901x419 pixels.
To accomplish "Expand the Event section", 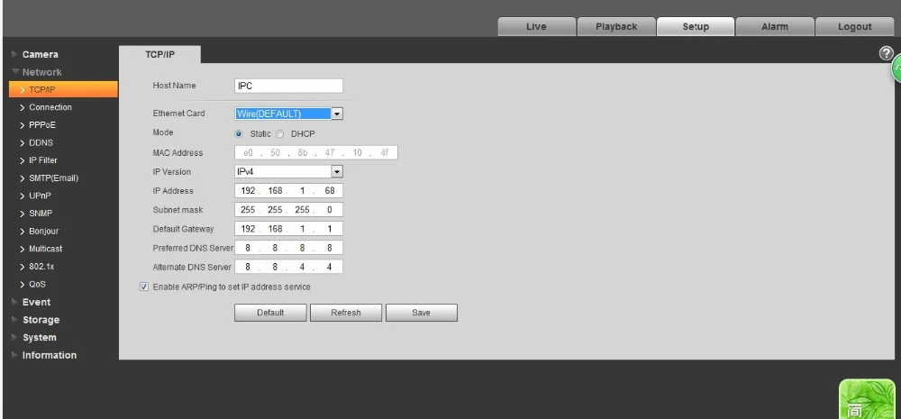I will [36, 303].
